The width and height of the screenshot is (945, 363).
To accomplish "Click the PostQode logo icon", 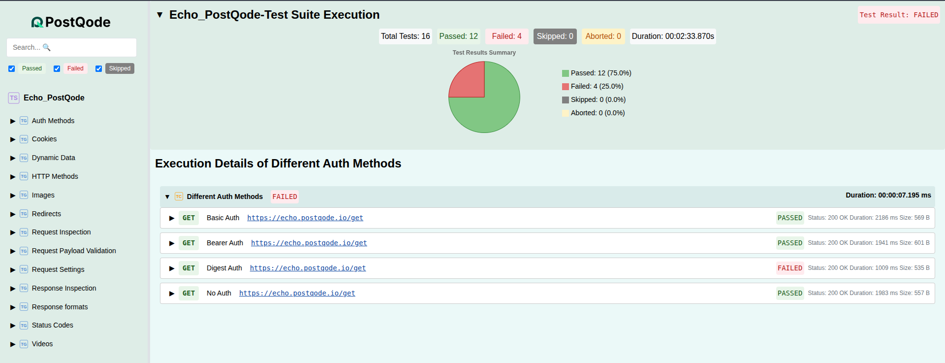I will click(x=37, y=22).
